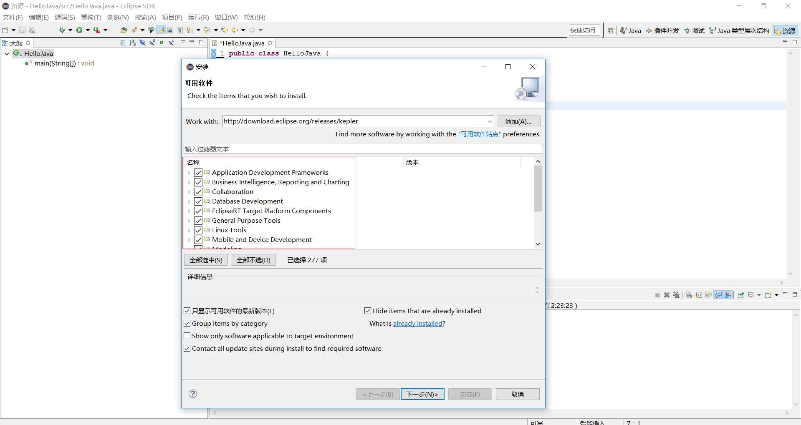Viewport: 801px width, 425px height.
Task: Click Sort alphabetically icon in Outline view
Action: 133,43
